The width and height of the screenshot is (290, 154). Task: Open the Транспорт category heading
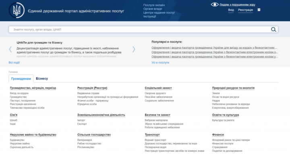click(x=152, y=135)
